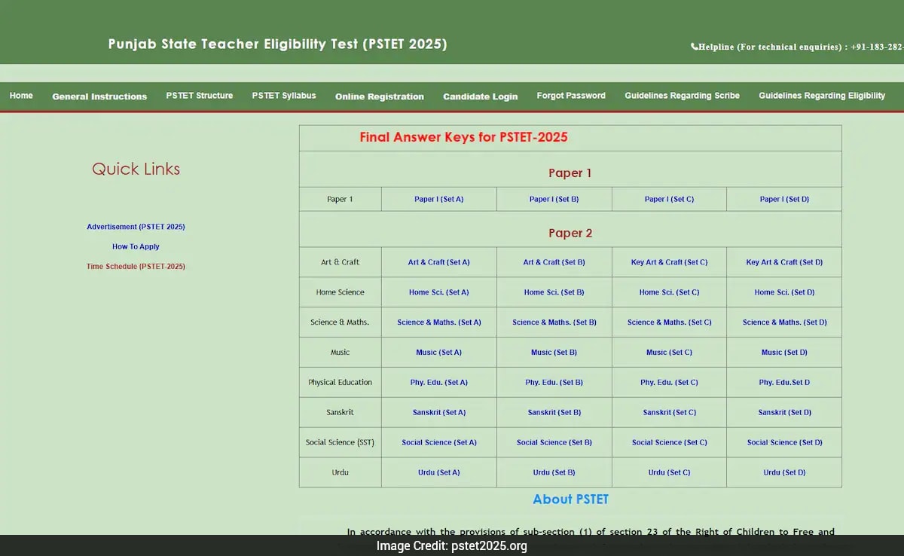View Science & Maths Set C answers

[669, 322]
